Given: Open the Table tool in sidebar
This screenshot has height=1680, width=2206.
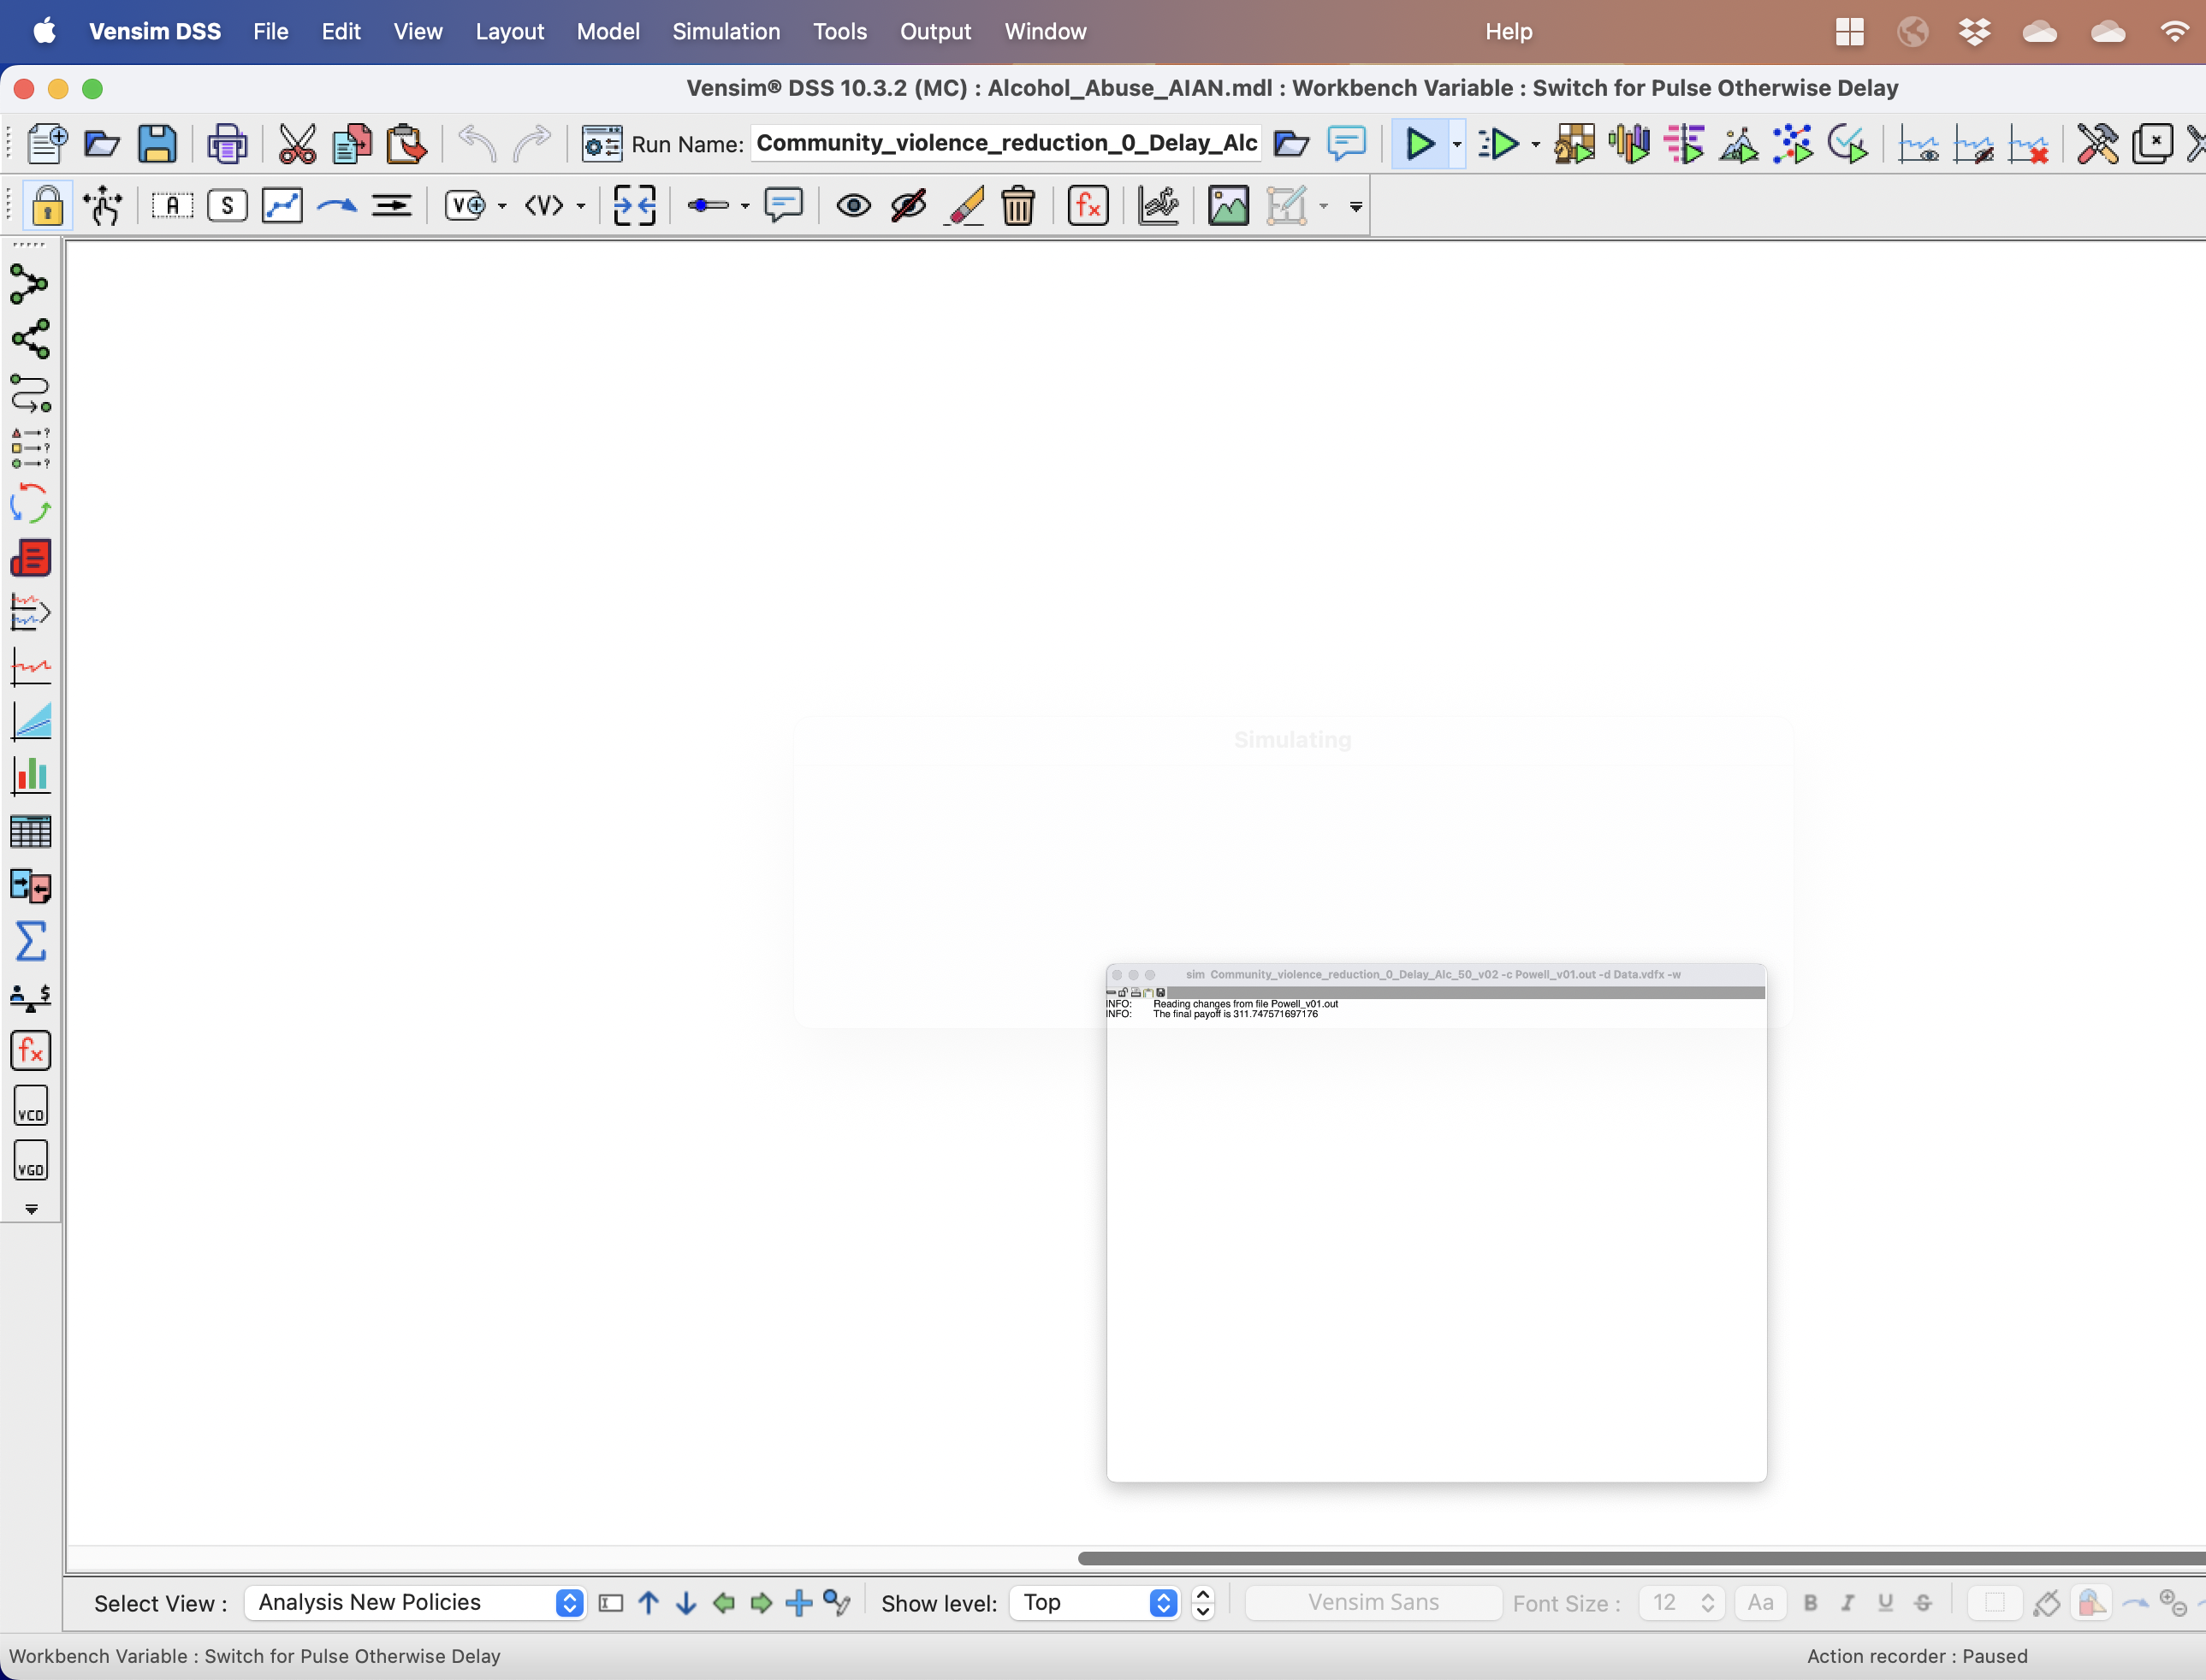Looking at the screenshot, I should point(30,831).
